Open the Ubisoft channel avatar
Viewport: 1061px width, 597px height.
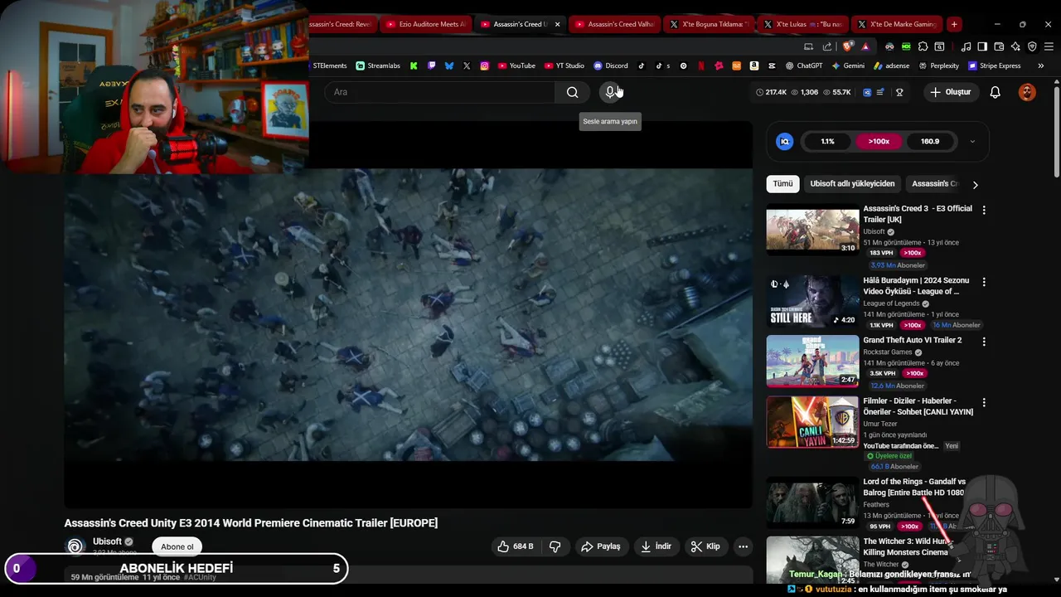[x=75, y=546]
